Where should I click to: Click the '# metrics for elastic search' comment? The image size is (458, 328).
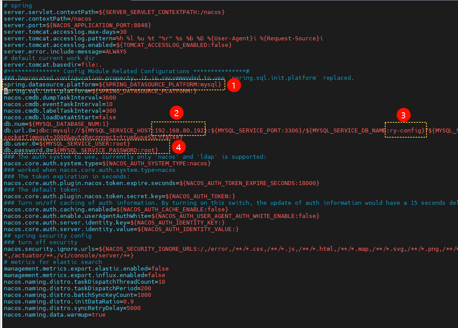pos(53,262)
